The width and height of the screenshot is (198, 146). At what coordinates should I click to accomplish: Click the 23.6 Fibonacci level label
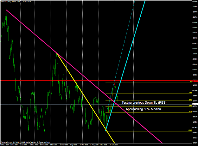190,93
